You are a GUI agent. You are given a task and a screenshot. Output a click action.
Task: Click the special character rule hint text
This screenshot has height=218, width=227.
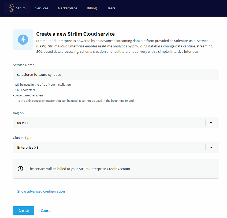(74, 101)
